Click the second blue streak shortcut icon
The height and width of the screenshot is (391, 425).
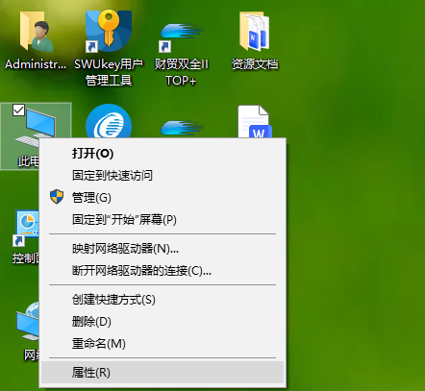182,128
